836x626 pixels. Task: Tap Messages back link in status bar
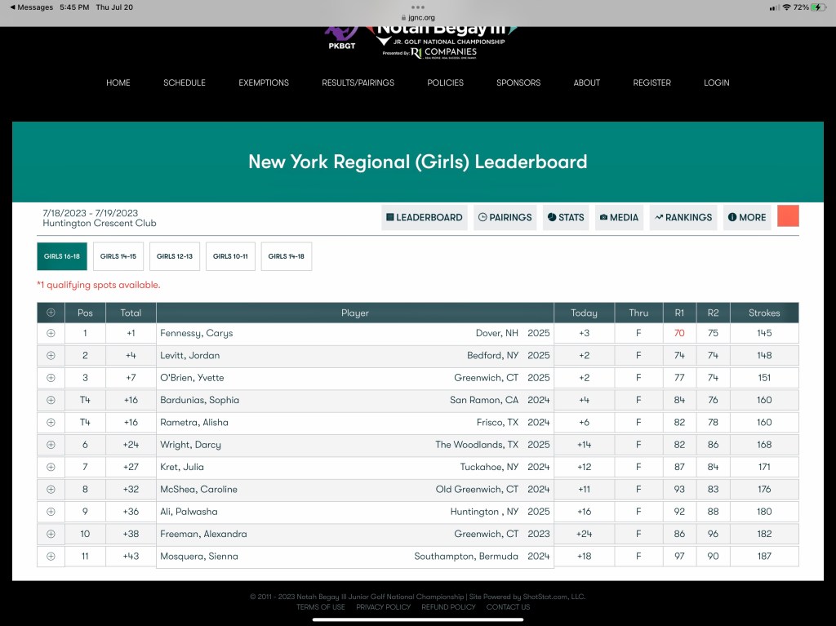(x=29, y=7)
